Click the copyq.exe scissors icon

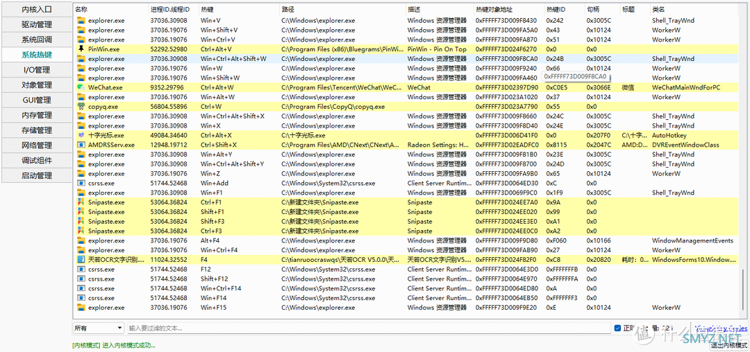(x=81, y=107)
